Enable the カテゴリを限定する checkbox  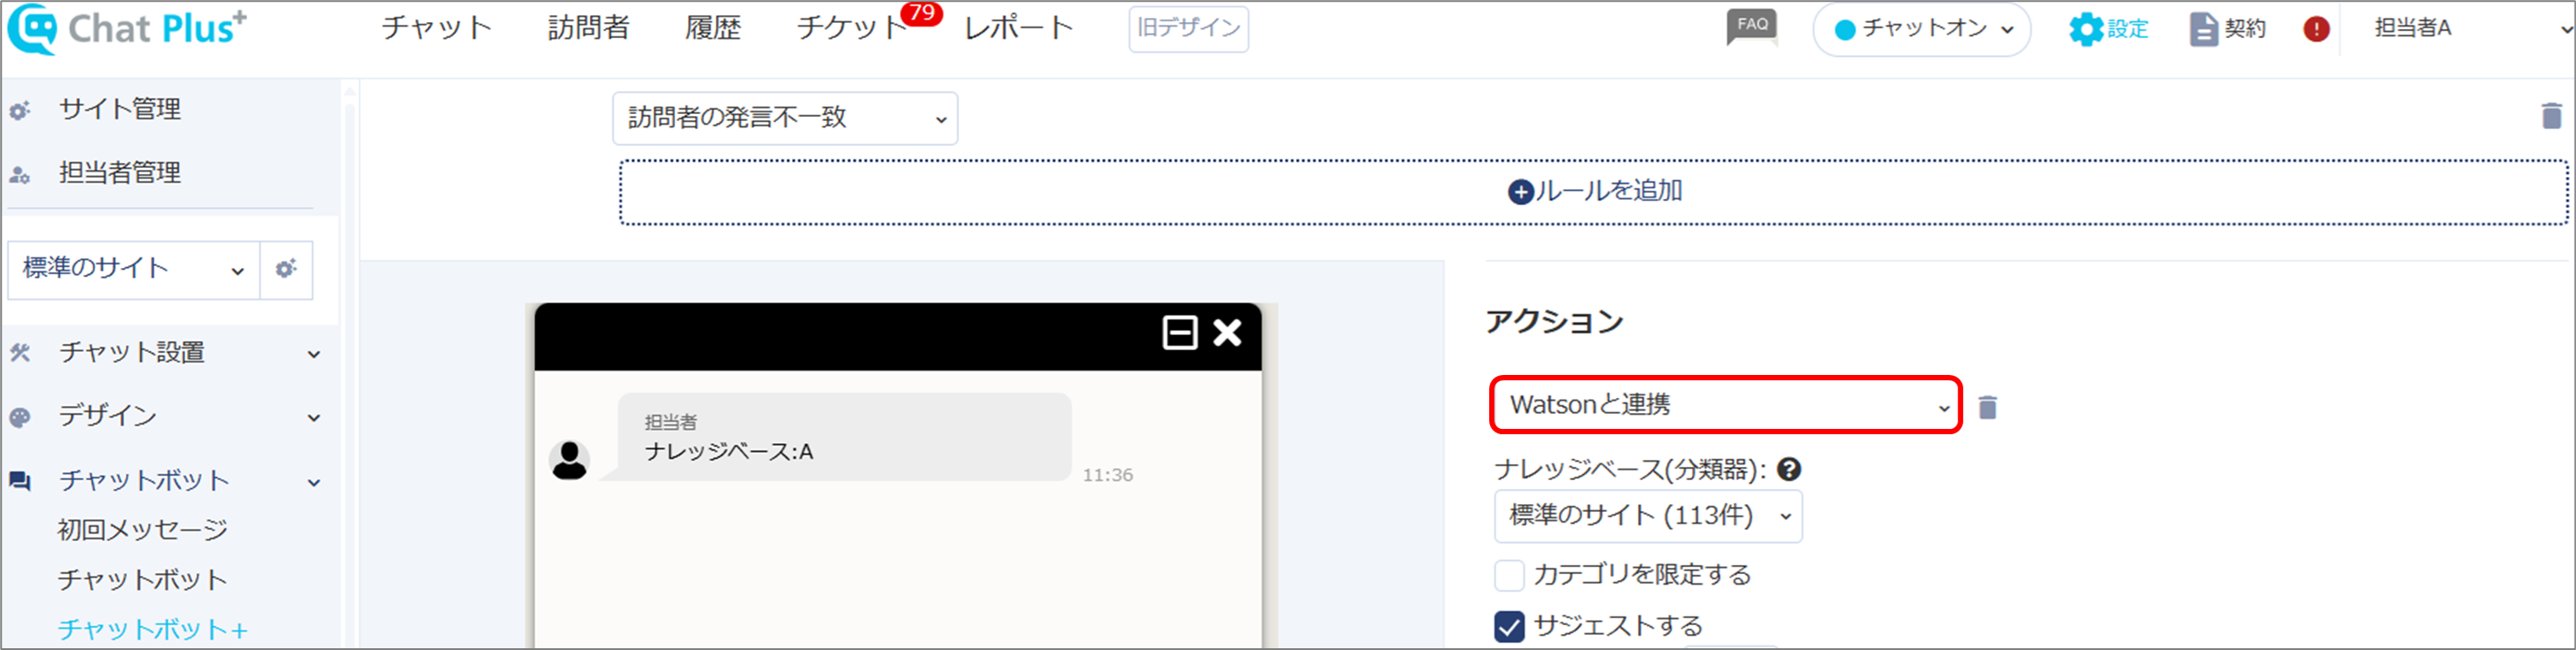1509,575
